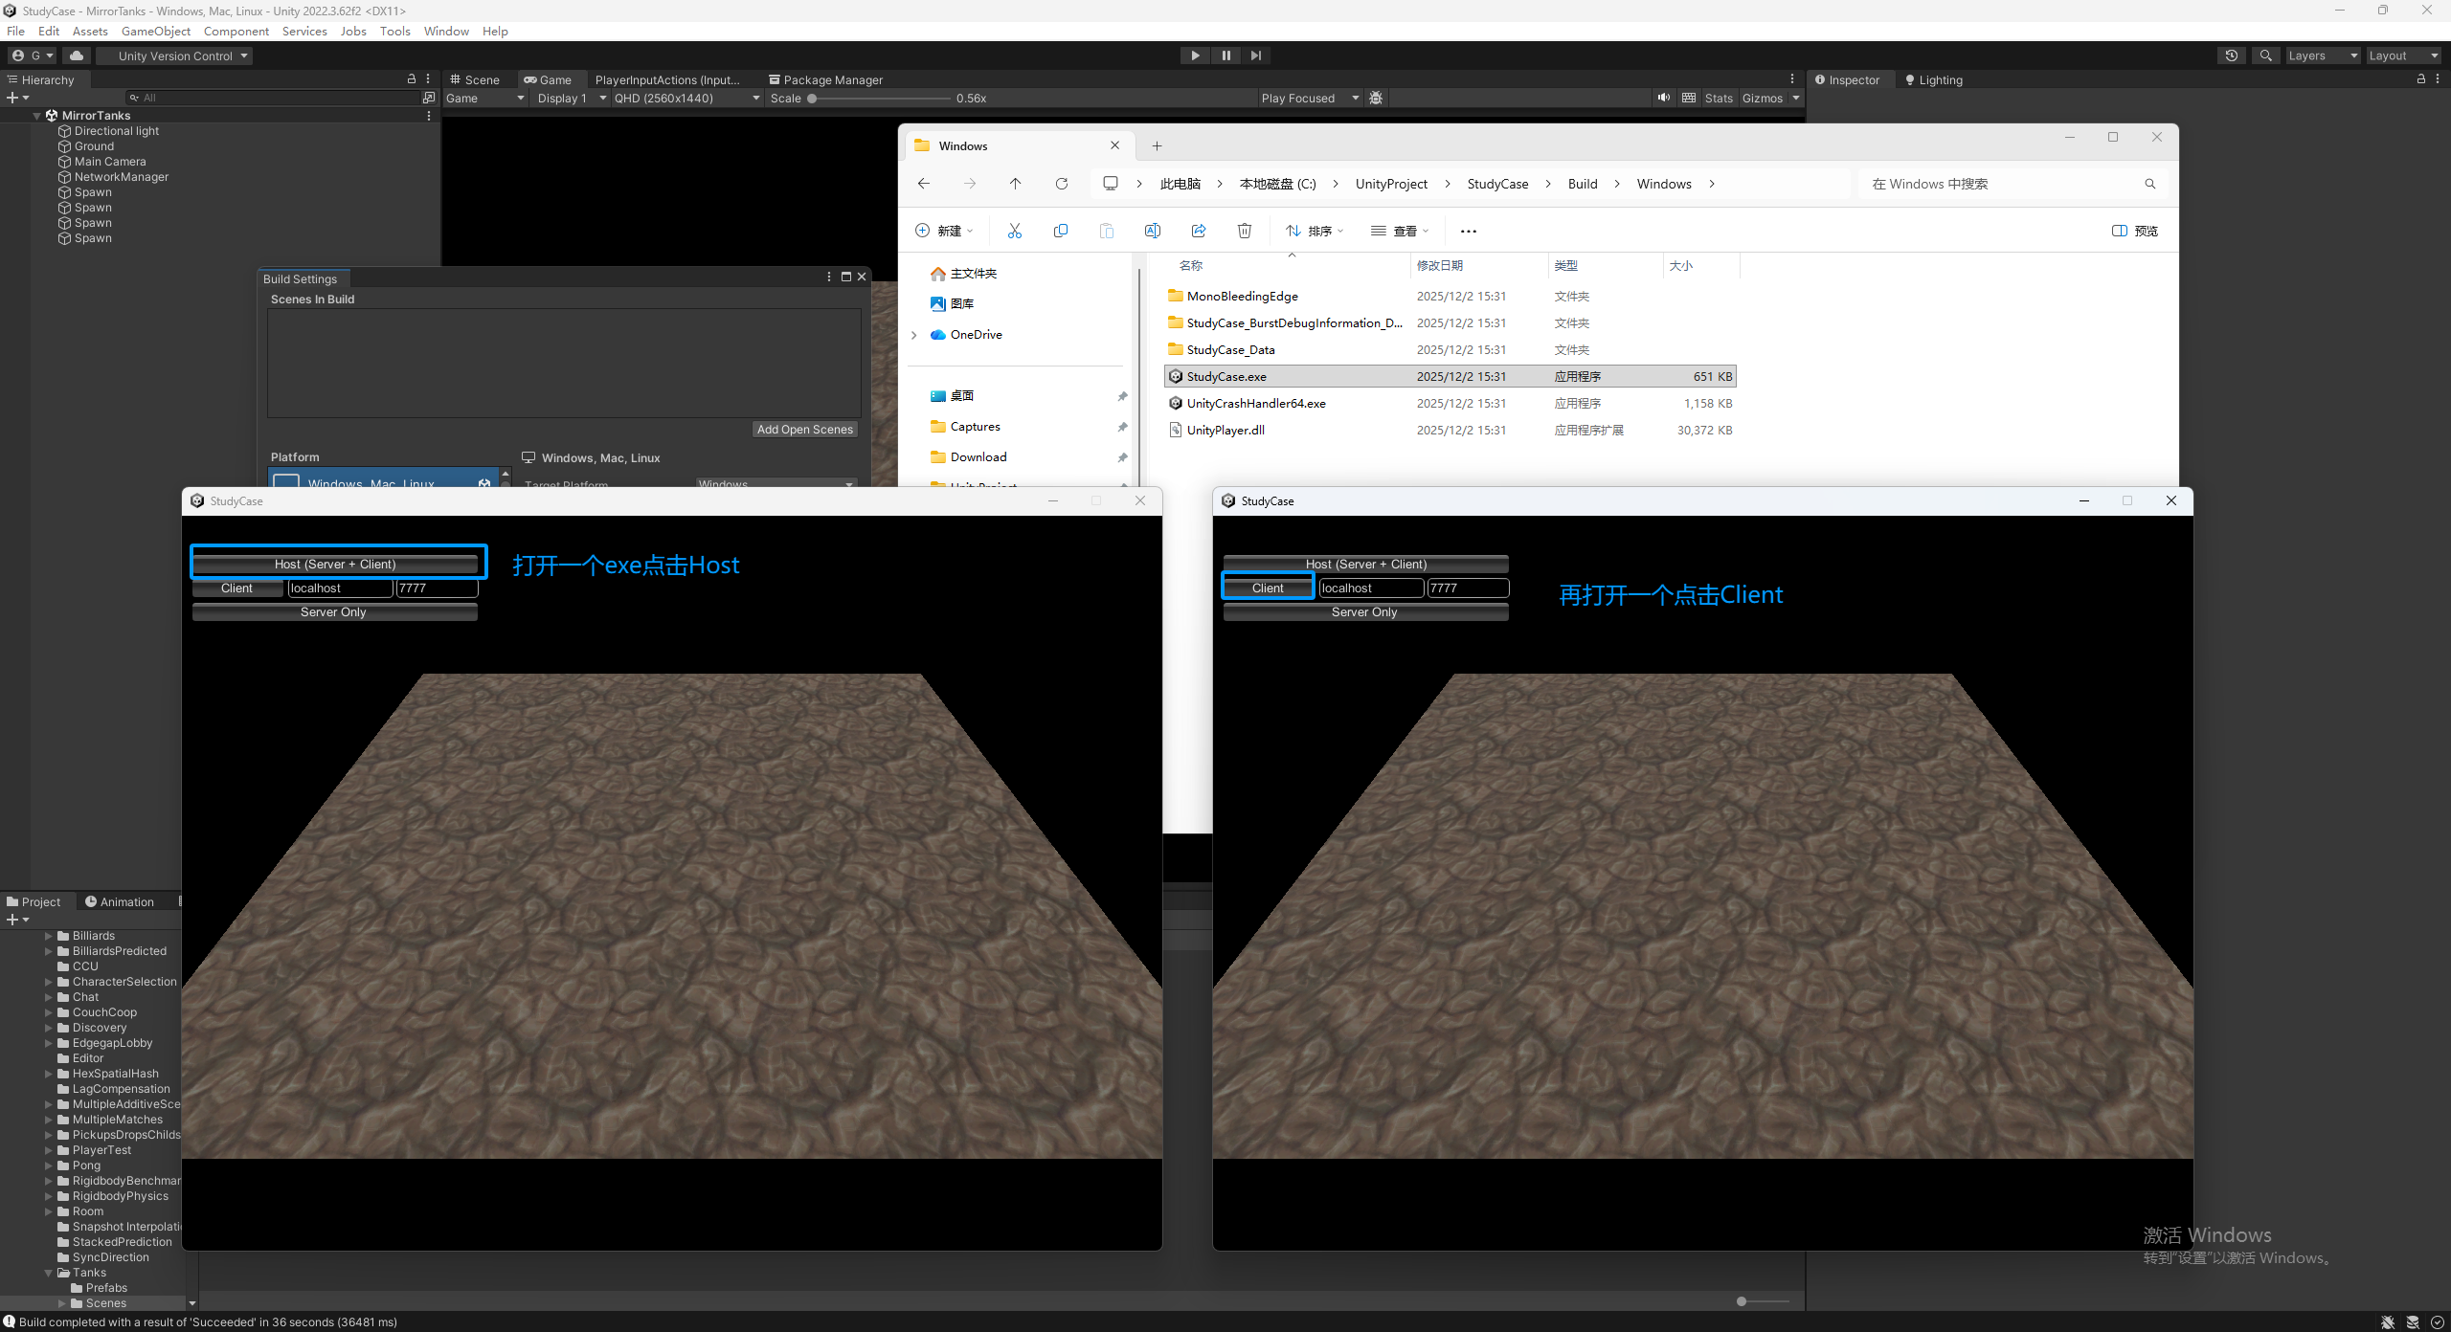Click the Unity search magnifier icon

coord(2265,55)
